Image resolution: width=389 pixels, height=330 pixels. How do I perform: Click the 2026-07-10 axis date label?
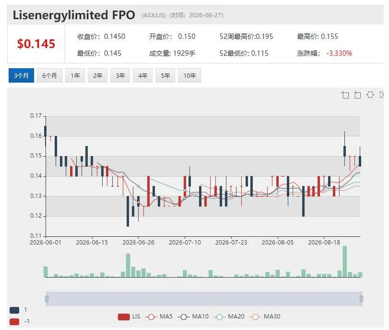[185, 242]
